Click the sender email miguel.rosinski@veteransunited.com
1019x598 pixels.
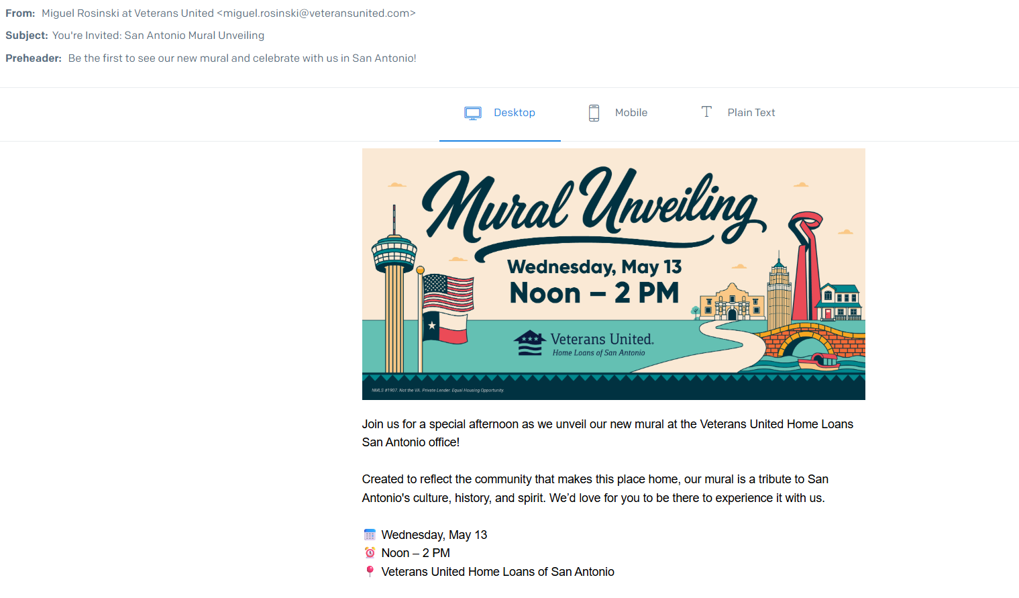point(316,13)
